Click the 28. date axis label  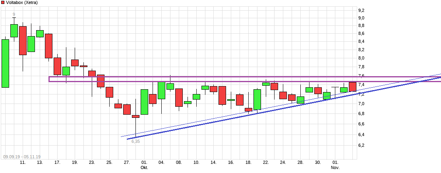coord(300,162)
